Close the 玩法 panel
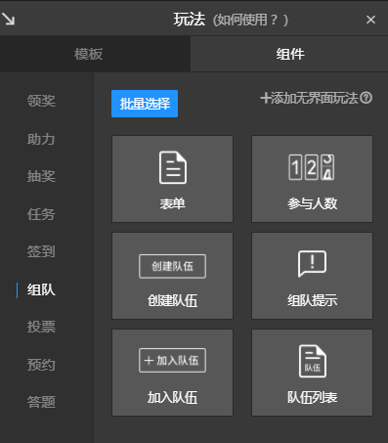This screenshot has height=443, width=388. (x=370, y=20)
